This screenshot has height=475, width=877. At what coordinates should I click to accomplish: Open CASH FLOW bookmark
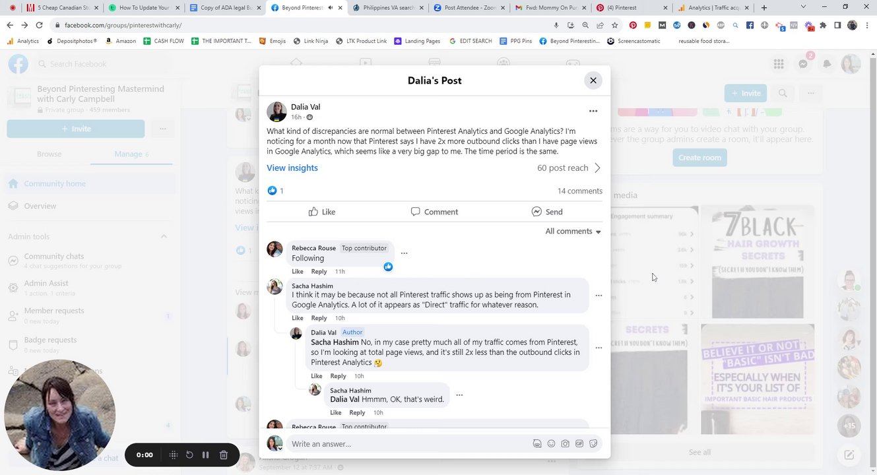point(164,41)
